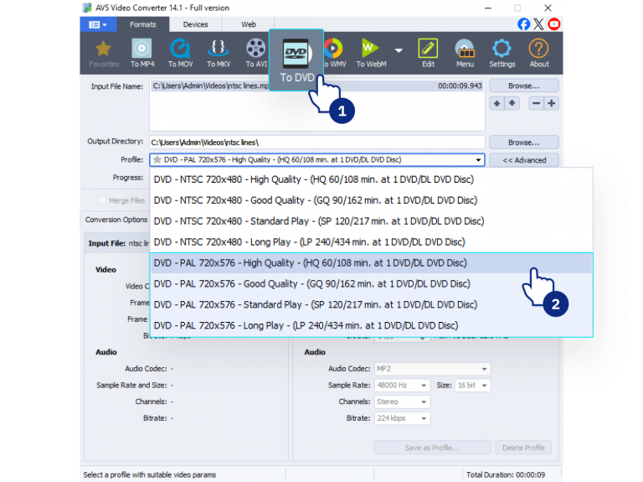Expand more formats toolbar arrow
Viewport: 643px width, 482px height.
click(399, 50)
